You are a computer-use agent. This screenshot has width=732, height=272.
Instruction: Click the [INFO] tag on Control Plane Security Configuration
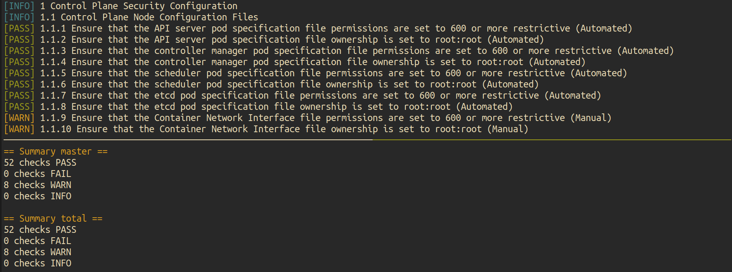pos(19,6)
